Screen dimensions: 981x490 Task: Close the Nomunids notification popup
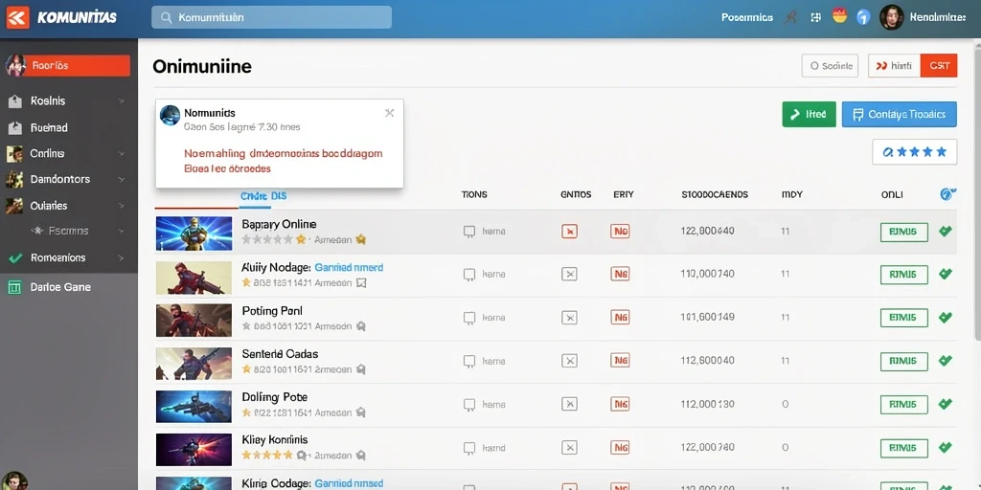point(389,113)
